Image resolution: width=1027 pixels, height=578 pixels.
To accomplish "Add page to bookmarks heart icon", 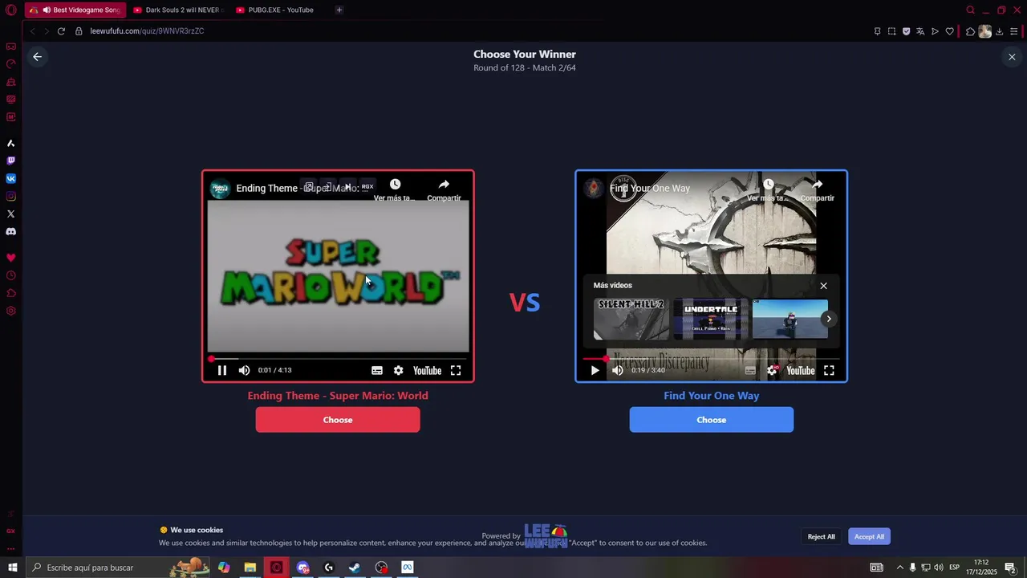I will (x=949, y=31).
